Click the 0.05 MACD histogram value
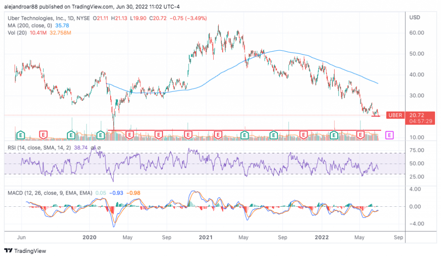This screenshot has width=441, height=258. 101,193
